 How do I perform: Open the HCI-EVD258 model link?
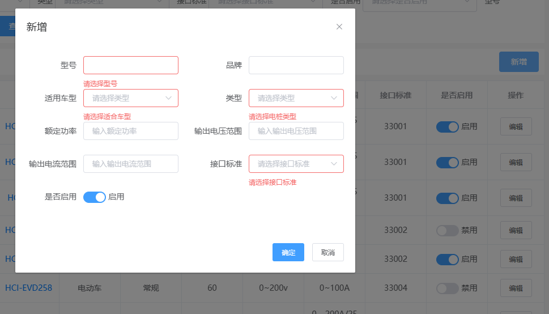28,288
